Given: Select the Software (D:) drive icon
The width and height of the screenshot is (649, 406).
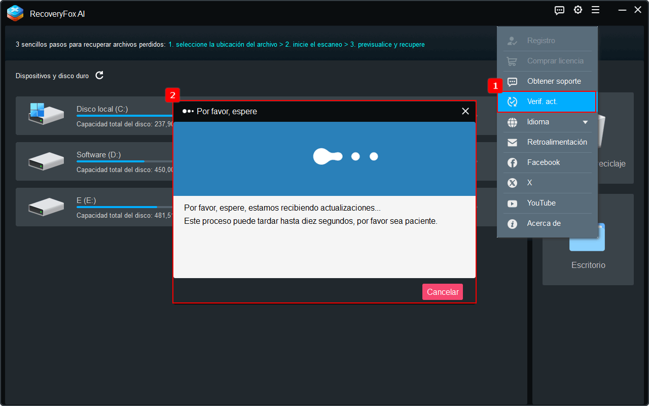Looking at the screenshot, I should [x=46, y=161].
